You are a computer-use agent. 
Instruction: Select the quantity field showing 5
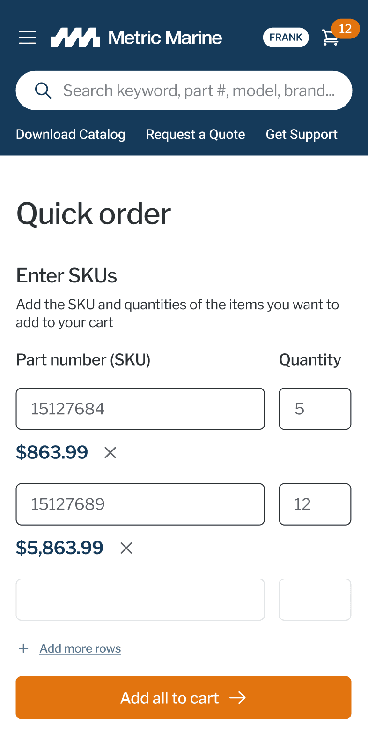pyautogui.click(x=315, y=409)
